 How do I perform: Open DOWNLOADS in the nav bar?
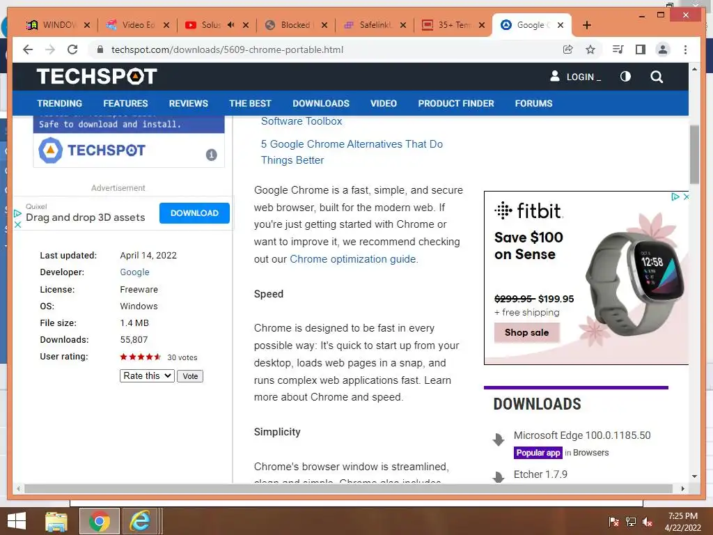coord(321,103)
